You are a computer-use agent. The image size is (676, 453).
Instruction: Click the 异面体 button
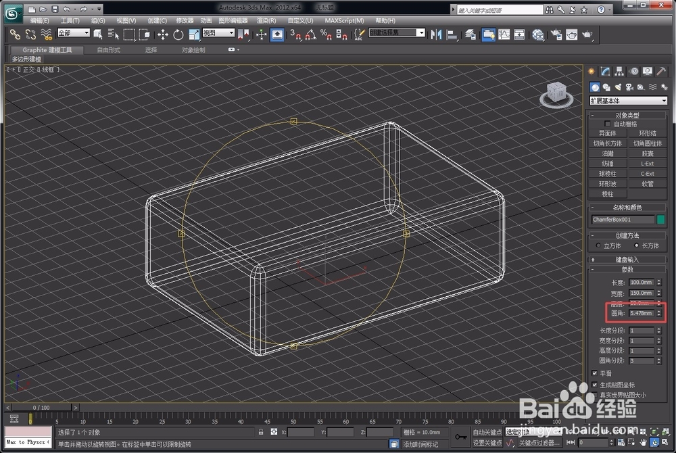point(608,133)
